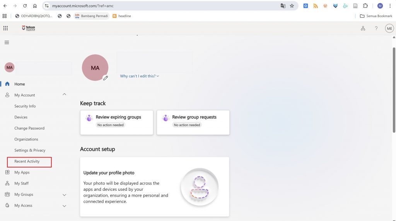Expand Why can't I edit this
The height and width of the screenshot is (221, 396).
click(x=139, y=76)
